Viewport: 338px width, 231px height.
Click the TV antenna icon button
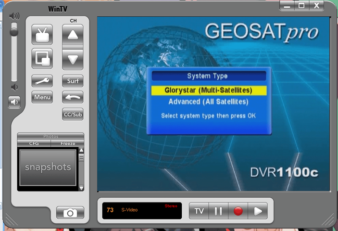[42, 35]
